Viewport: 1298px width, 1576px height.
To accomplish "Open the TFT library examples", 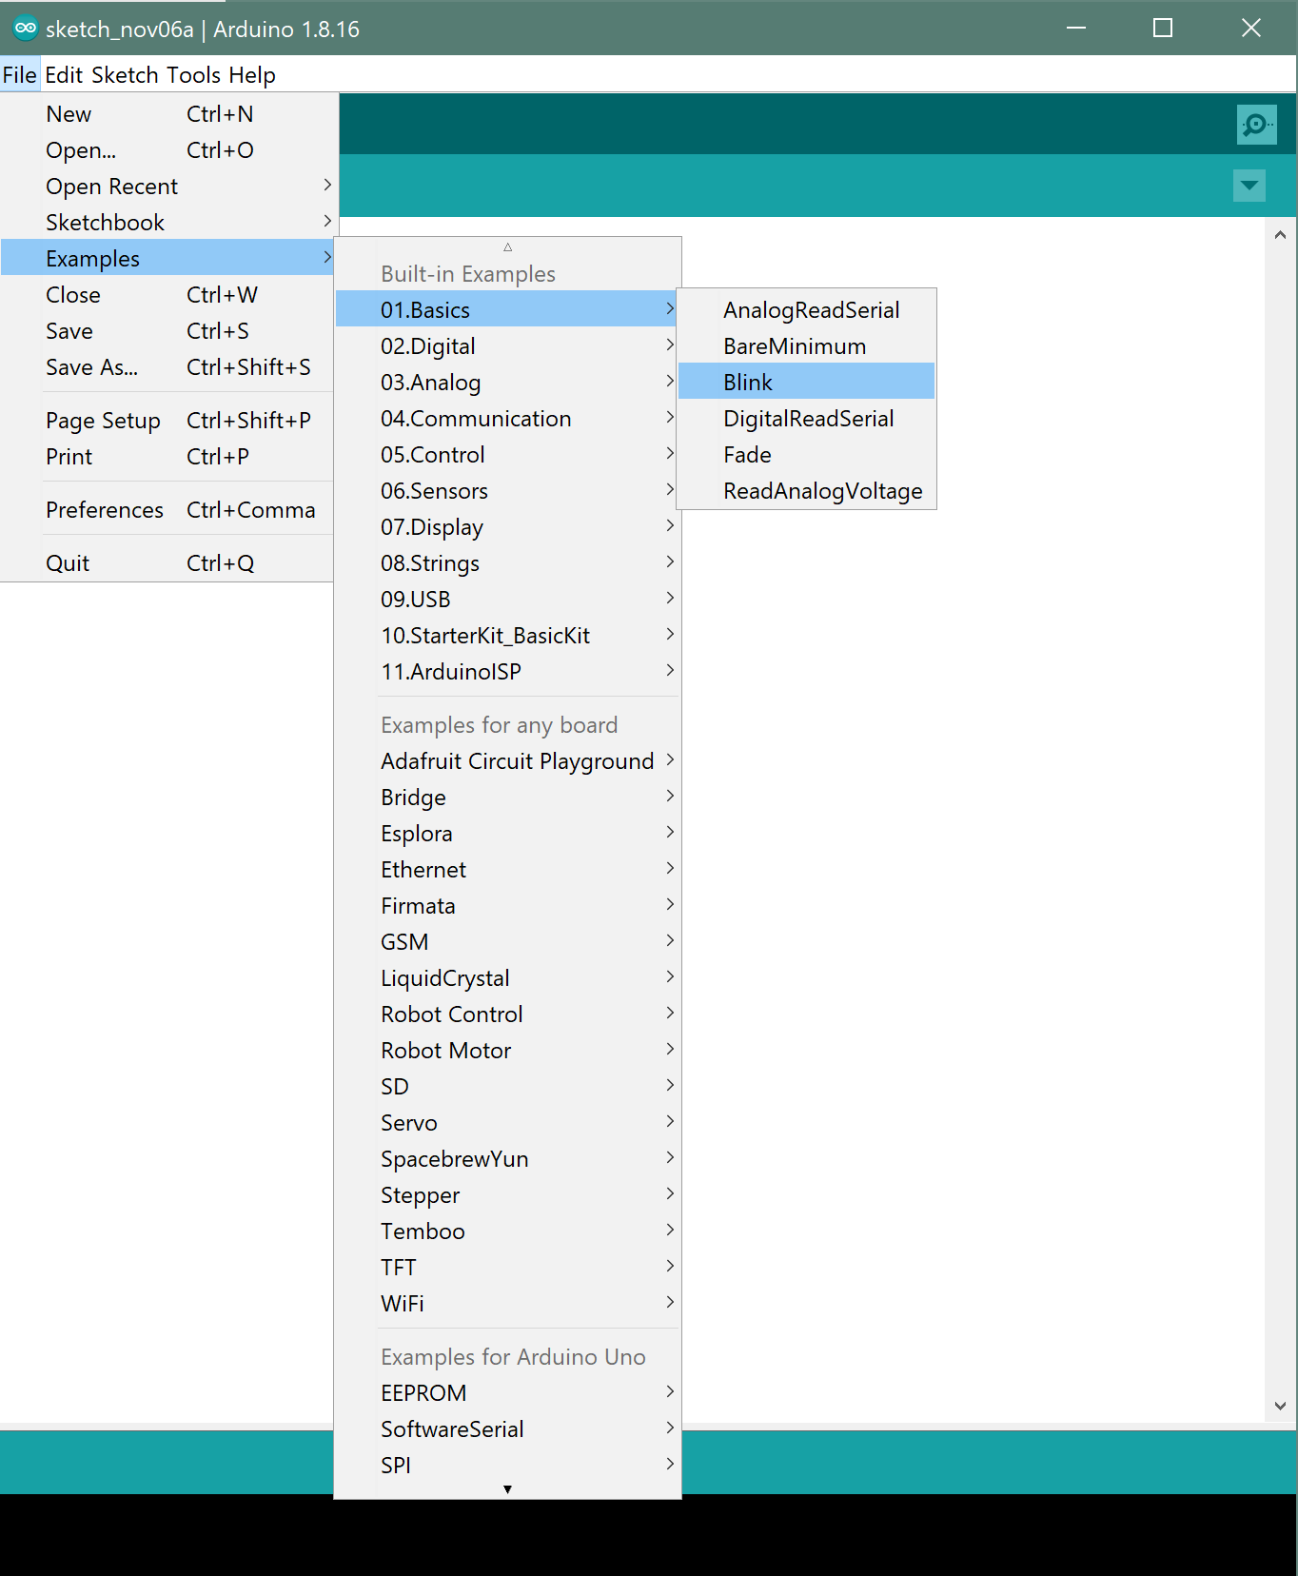I will [507, 1268].
